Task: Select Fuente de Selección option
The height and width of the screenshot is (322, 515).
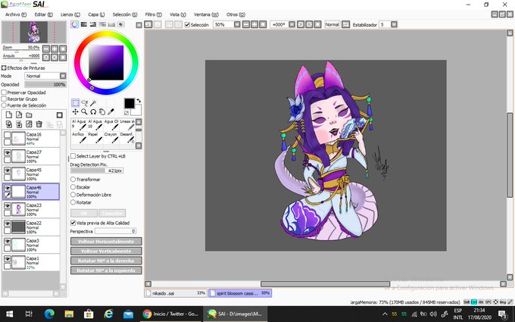Action: [x=4, y=105]
